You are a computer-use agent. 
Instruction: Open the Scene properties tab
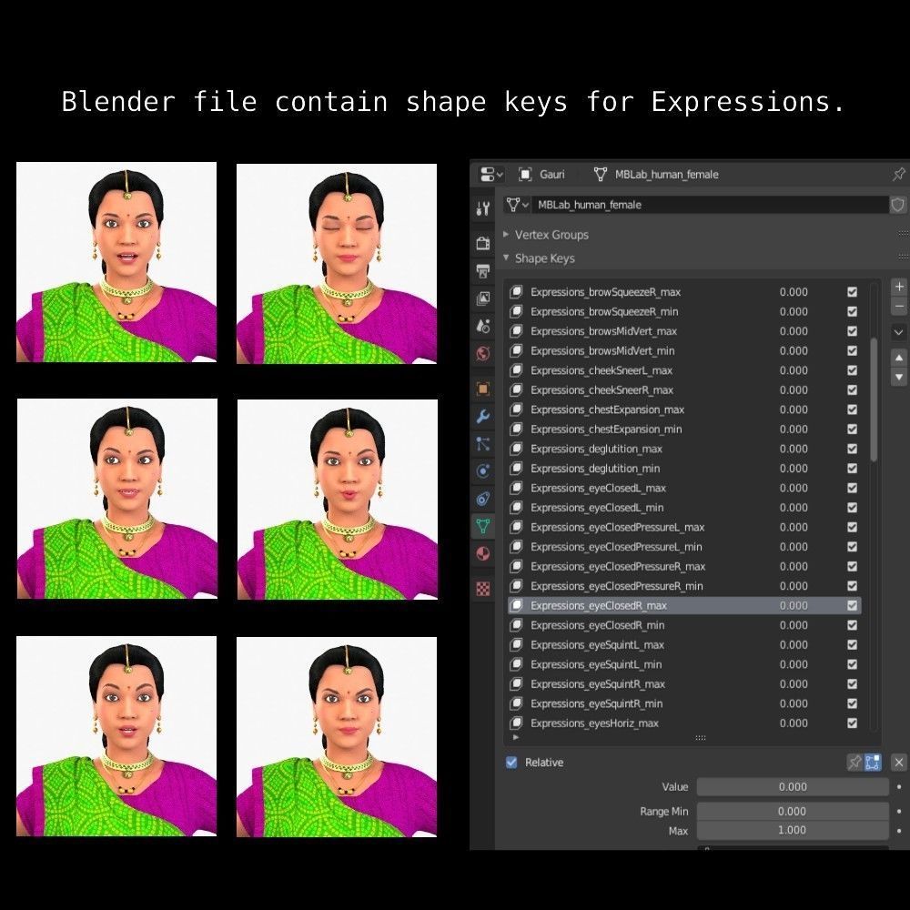tap(483, 326)
